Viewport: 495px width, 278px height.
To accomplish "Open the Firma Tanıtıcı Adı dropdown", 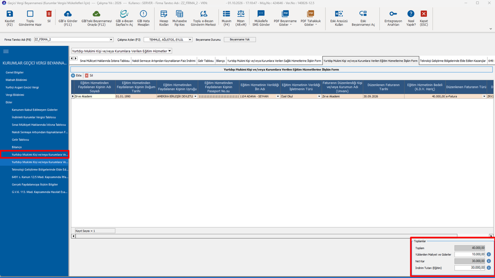I will tap(111, 40).
